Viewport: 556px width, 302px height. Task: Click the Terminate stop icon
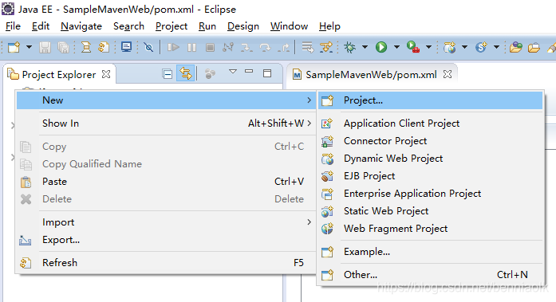point(210,47)
